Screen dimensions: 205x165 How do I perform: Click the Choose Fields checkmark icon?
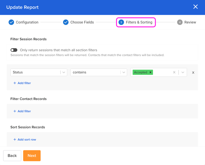tap(66, 22)
